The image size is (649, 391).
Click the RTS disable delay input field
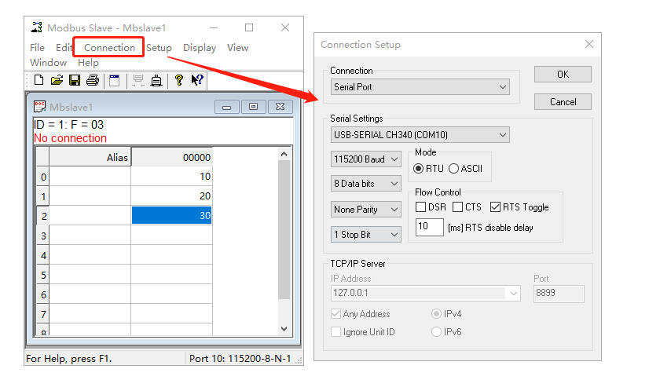(429, 227)
